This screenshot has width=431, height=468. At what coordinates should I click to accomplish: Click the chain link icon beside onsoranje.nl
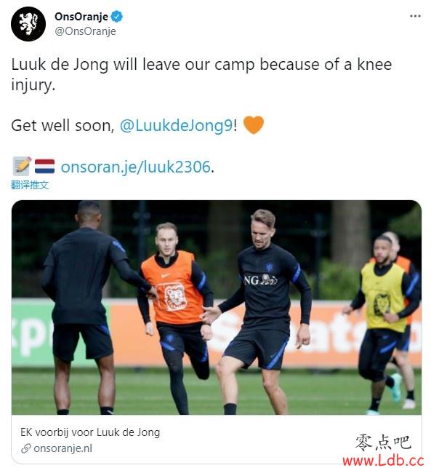point(26,448)
